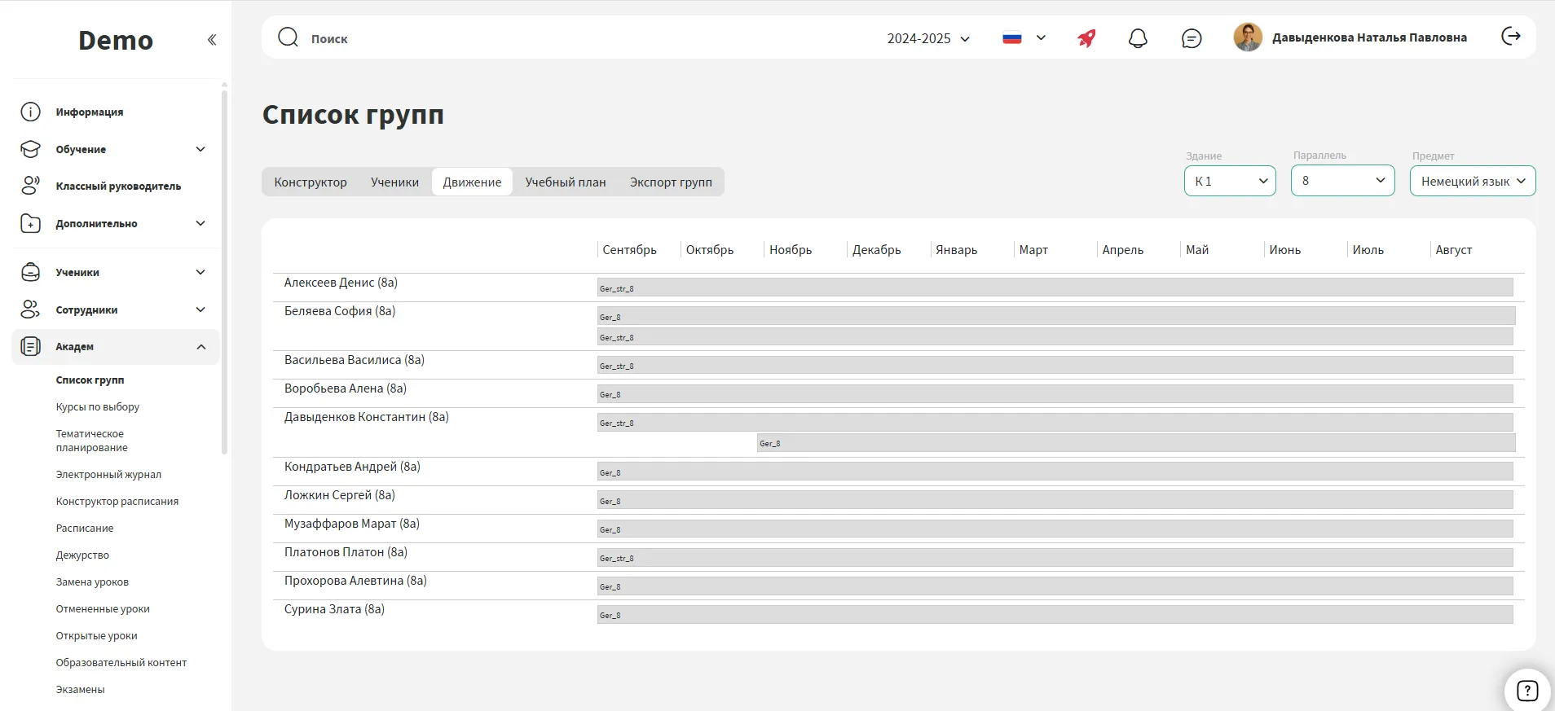Image resolution: width=1555 pixels, height=711 pixels.
Task: Switch to the Конструктор tab
Action: point(311,182)
